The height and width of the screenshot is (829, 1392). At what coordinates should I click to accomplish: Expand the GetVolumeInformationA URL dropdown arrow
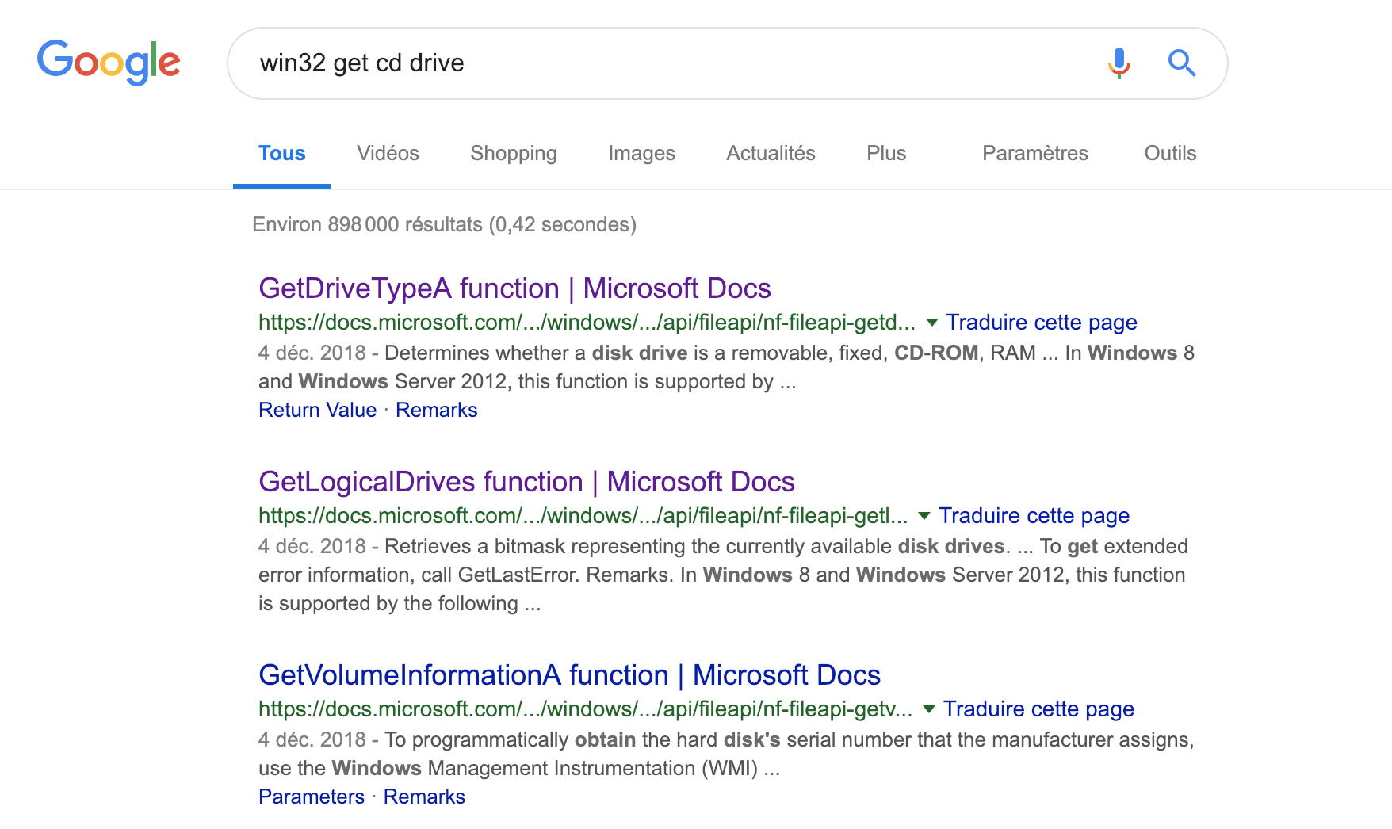[929, 709]
